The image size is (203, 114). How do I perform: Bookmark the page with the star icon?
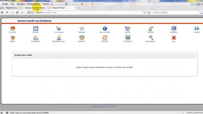pyautogui.click(x=144, y=12)
